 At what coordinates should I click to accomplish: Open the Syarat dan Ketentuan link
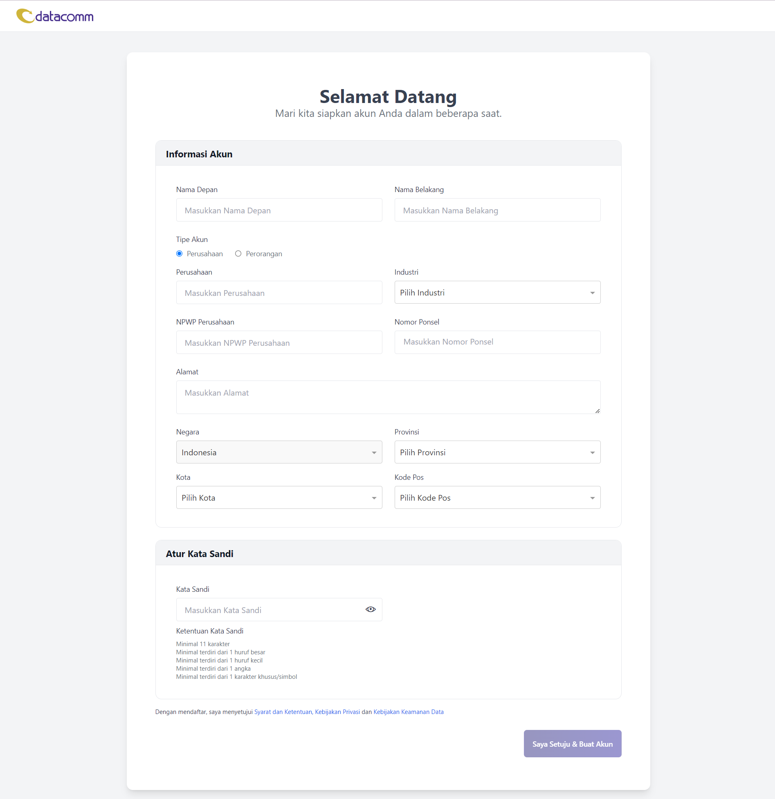(283, 712)
